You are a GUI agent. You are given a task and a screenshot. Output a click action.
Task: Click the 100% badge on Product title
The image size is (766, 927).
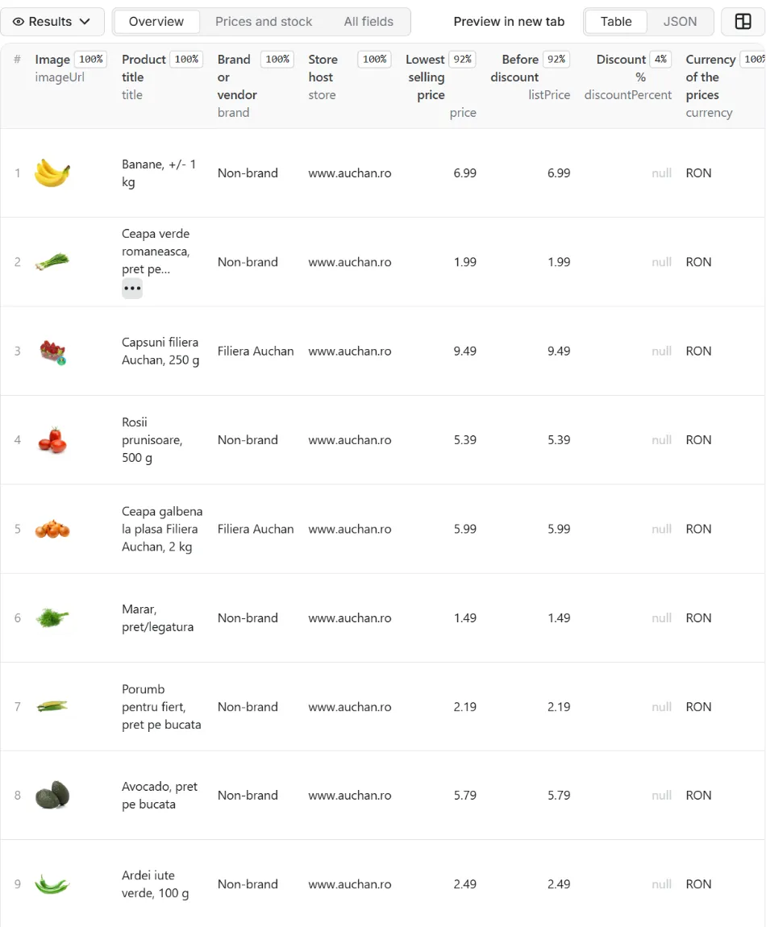pyautogui.click(x=186, y=59)
